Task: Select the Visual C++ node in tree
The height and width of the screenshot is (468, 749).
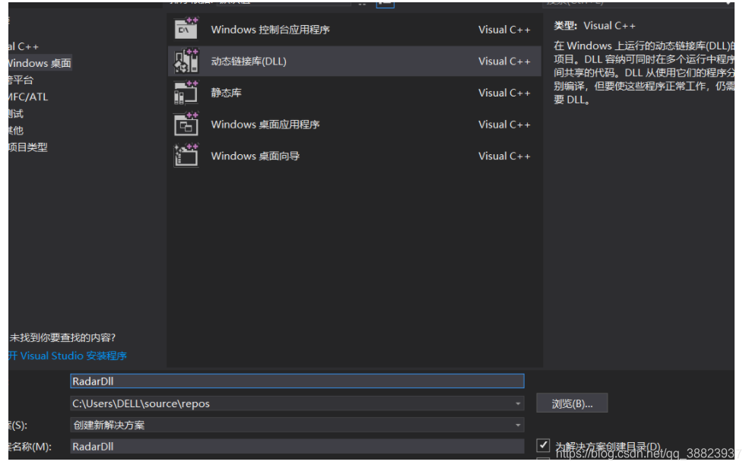Action: coord(24,47)
